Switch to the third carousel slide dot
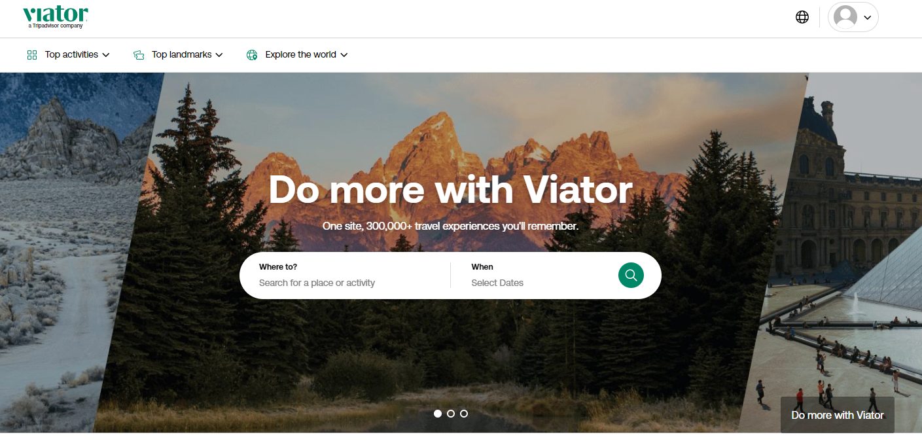The height and width of the screenshot is (447, 922). 464,414
